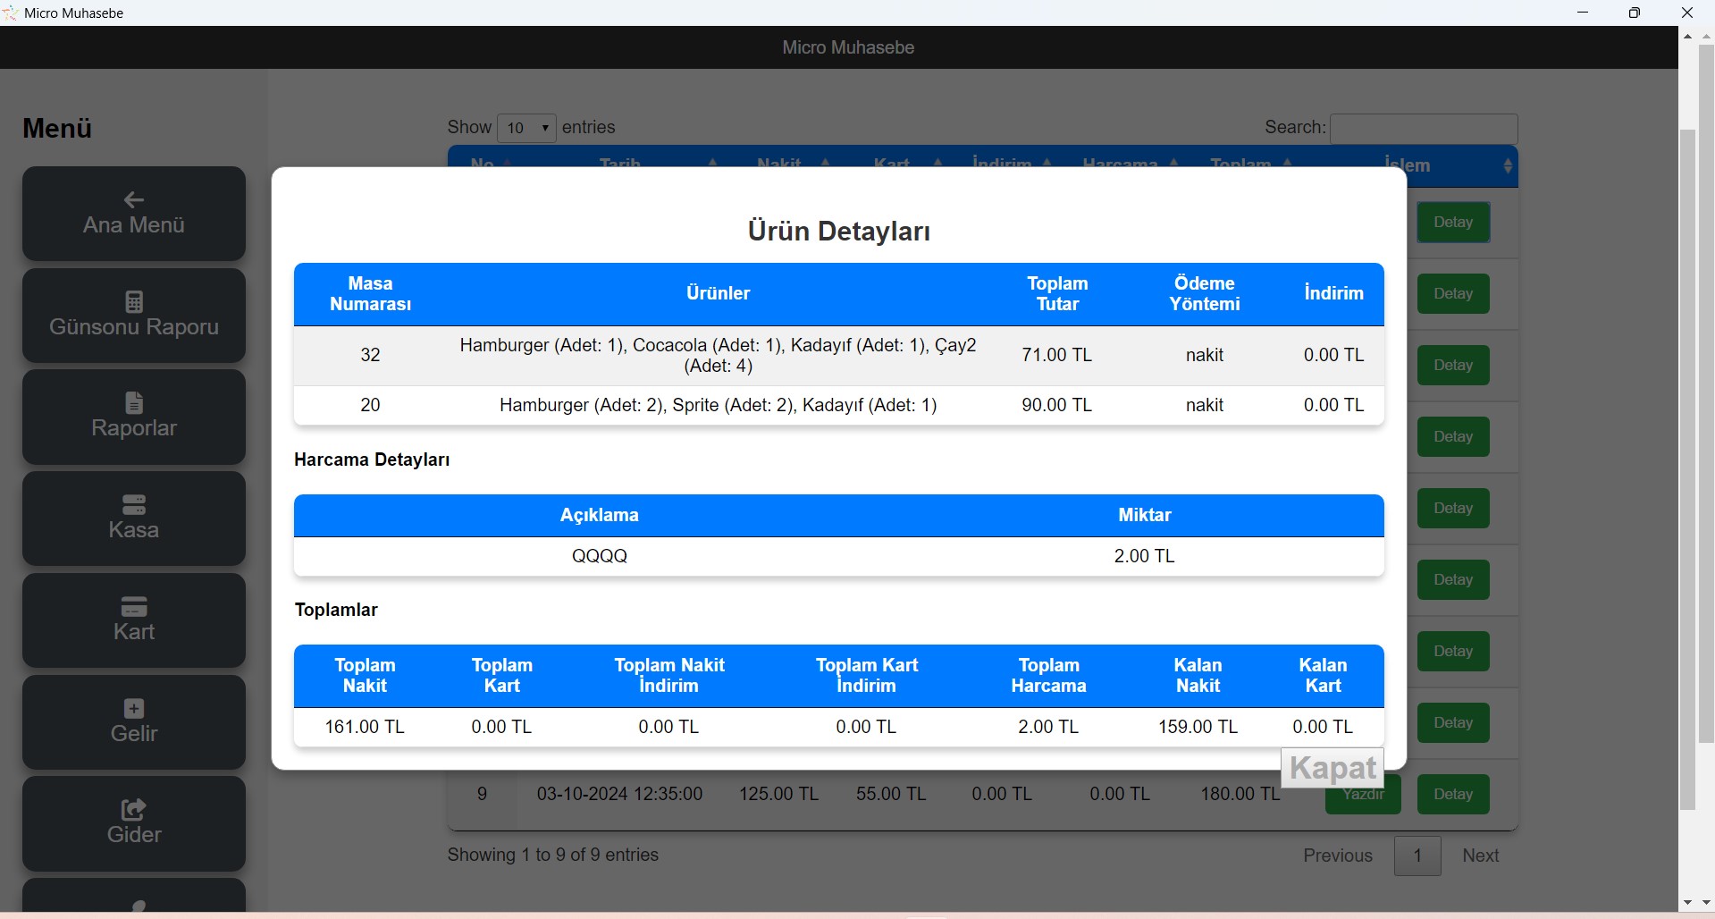Viewport: 1715px width, 919px height.
Task: Open Günsonu Raporu calculator icon
Action: 134,301
